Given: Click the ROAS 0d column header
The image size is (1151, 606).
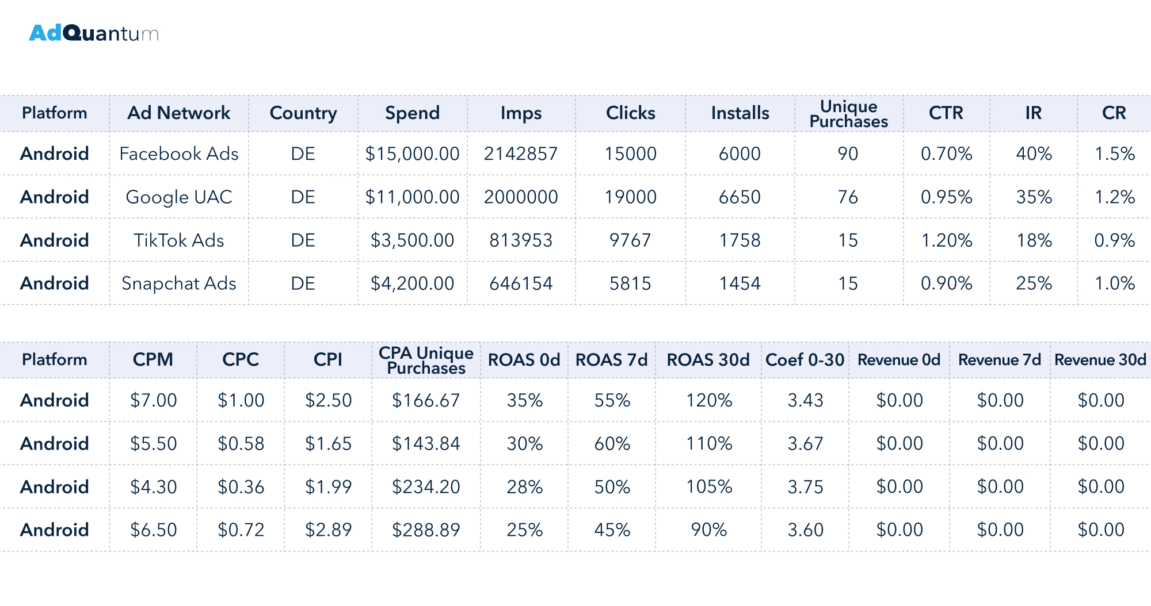Looking at the screenshot, I should pyautogui.click(x=524, y=360).
